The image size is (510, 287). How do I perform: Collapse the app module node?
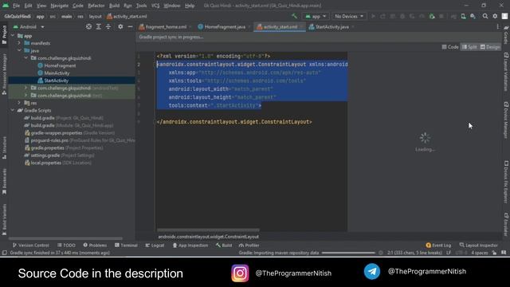(x=13, y=35)
